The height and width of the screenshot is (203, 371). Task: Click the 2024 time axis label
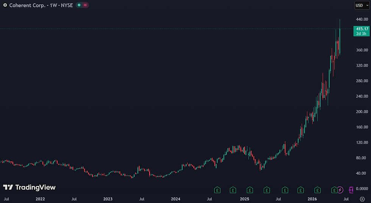pos(176,199)
